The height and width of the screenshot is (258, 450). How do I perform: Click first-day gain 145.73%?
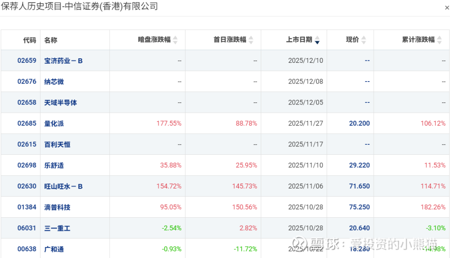coord(245,186)
